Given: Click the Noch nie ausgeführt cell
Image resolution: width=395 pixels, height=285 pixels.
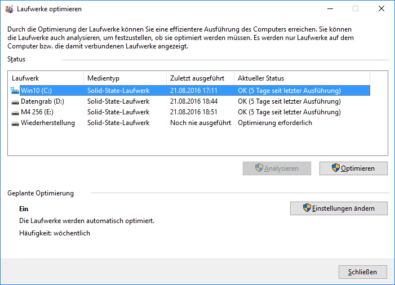Looking at the screenshot, I should click(x=201, y=123).
